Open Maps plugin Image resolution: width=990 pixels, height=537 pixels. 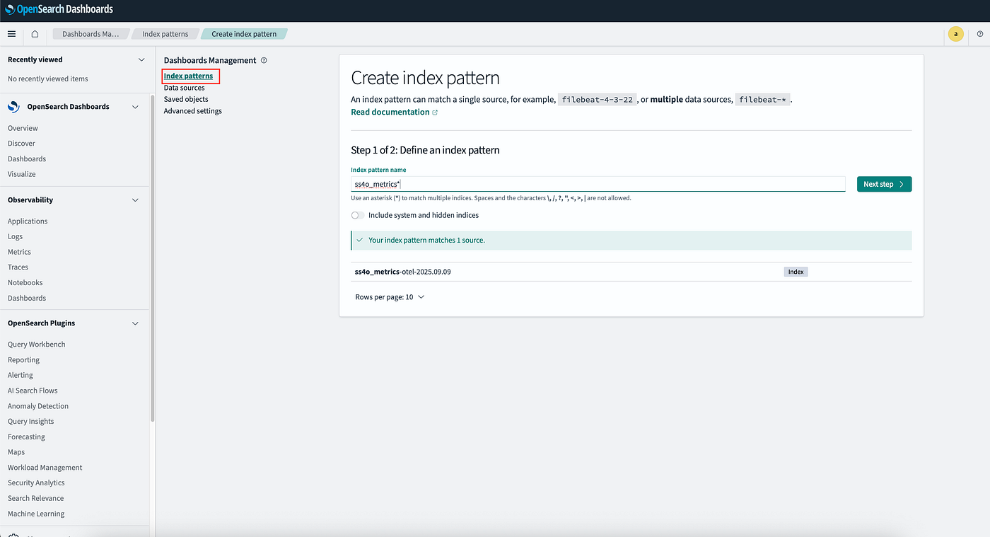[x=16, y=452]
